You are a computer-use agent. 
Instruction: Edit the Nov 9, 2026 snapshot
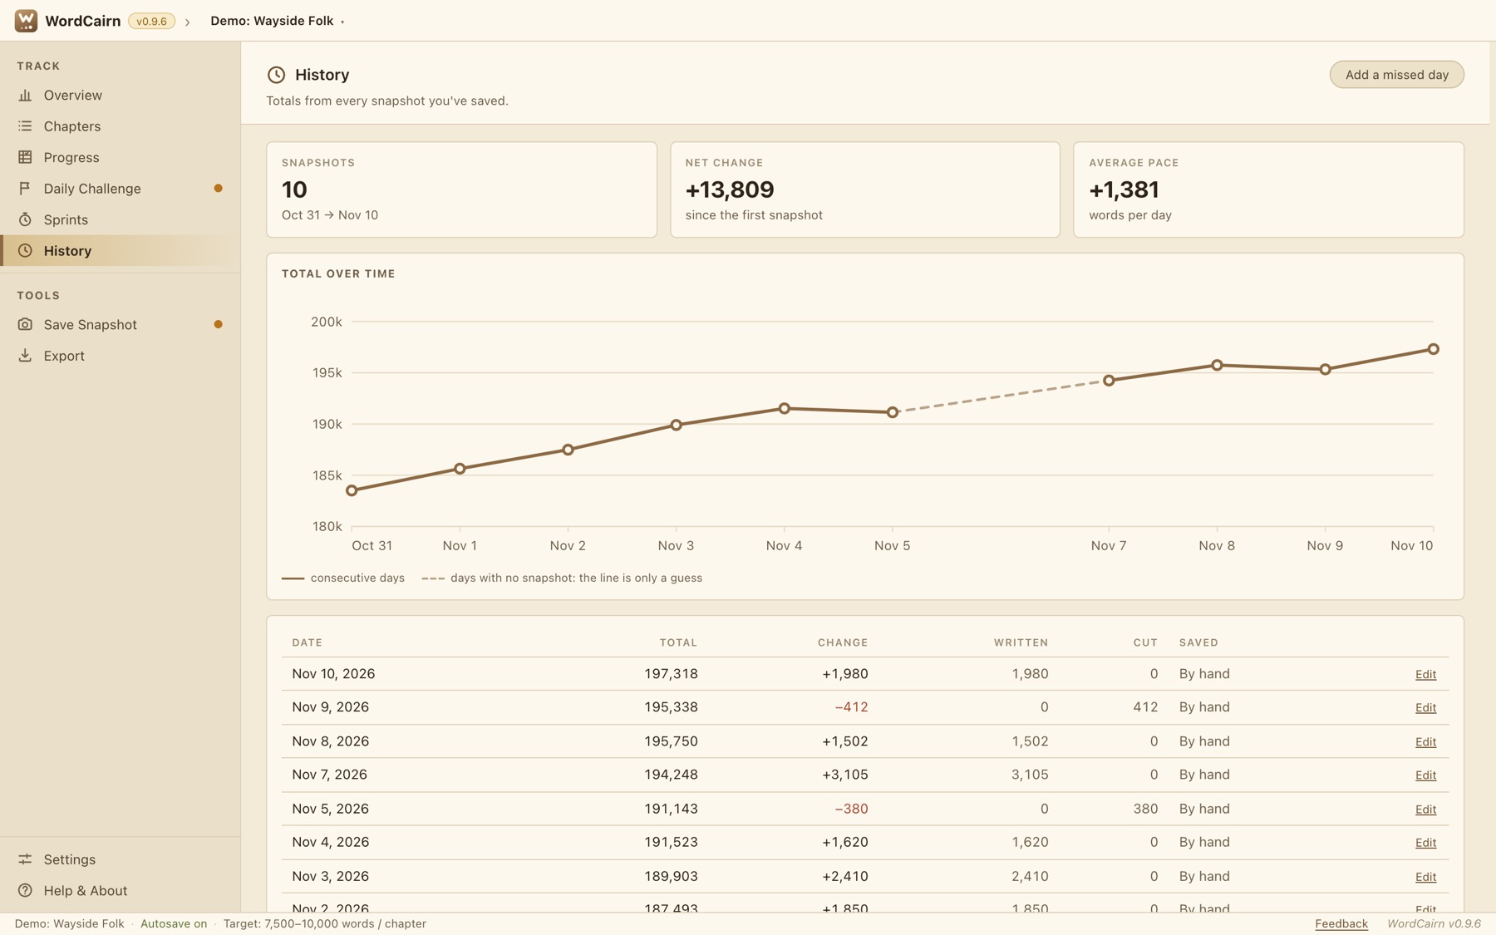point(1425,708)
